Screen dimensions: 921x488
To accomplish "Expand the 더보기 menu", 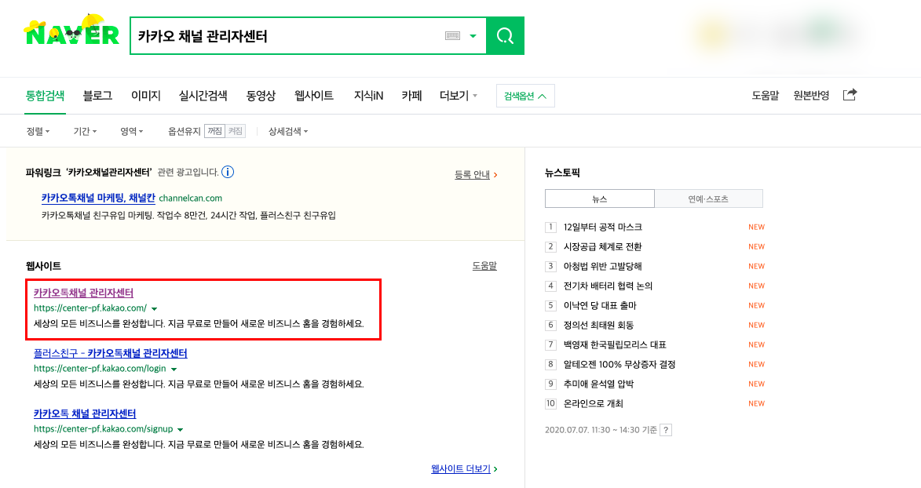I will (x=459, y=95).
